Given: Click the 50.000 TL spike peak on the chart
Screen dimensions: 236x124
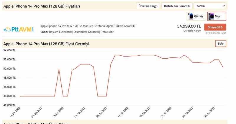Looking at the screenshot, I should 59,69.
